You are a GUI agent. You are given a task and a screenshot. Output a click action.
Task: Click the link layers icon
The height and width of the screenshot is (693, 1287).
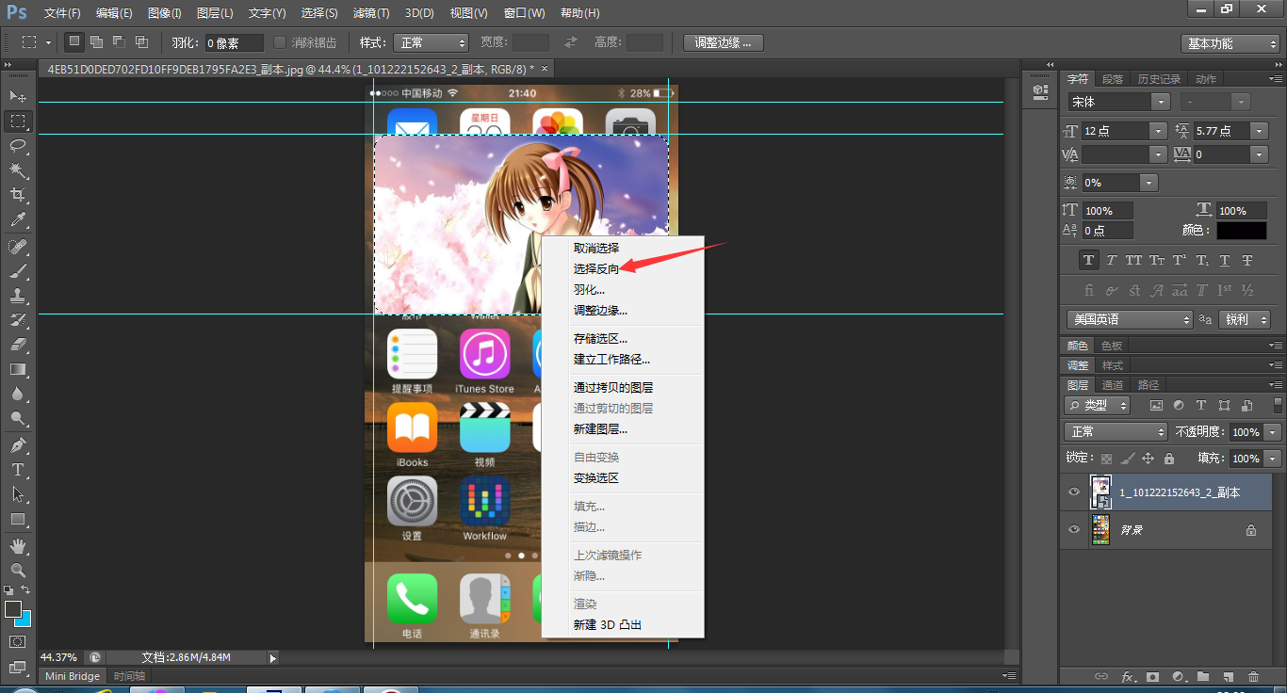pyautogui.click(x=1100, y=677)
